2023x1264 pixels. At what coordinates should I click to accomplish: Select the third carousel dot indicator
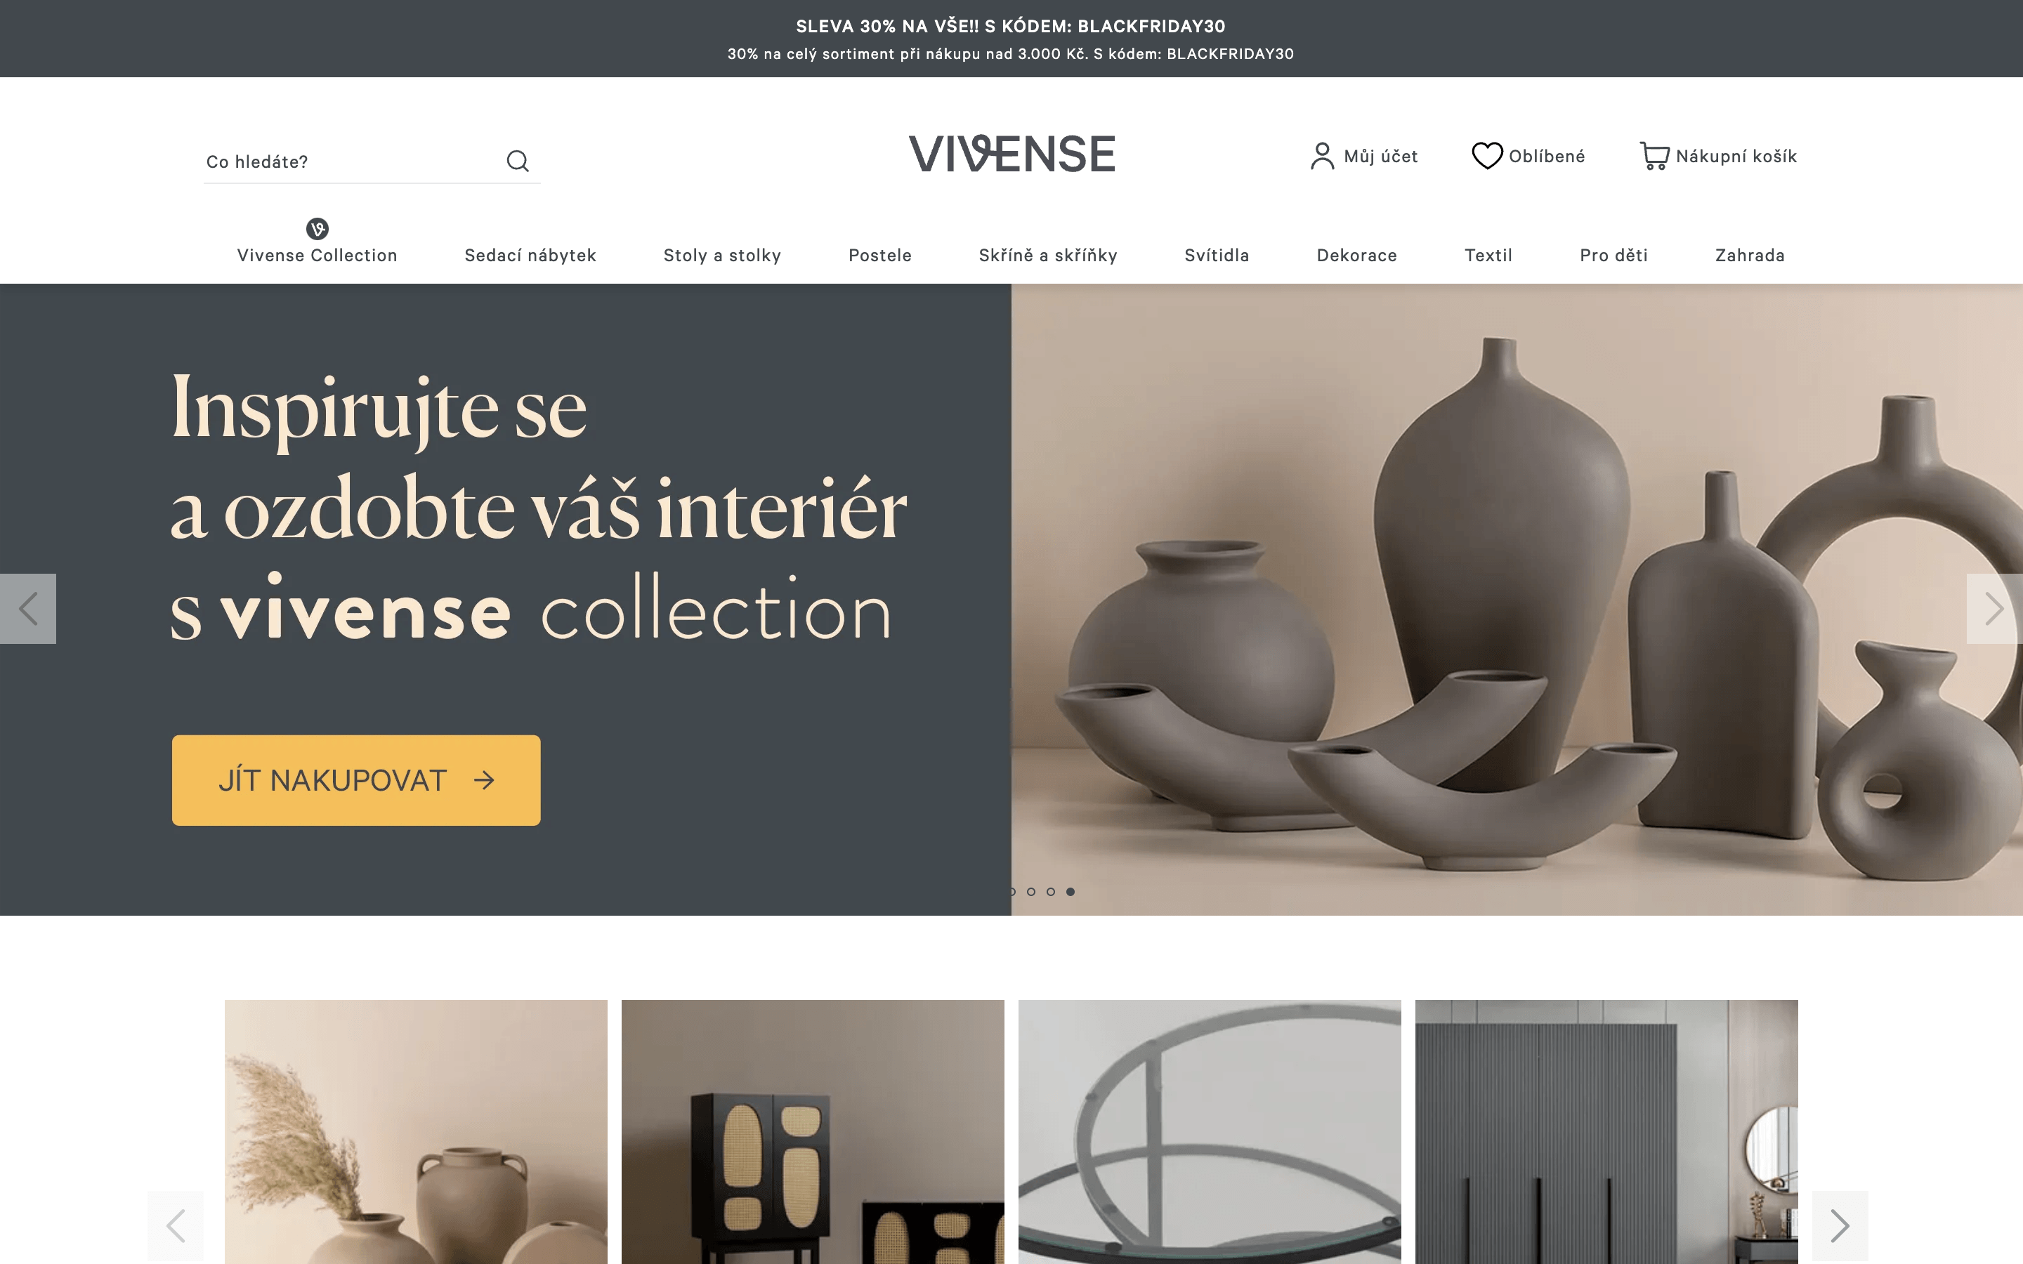coord(1050,891)
